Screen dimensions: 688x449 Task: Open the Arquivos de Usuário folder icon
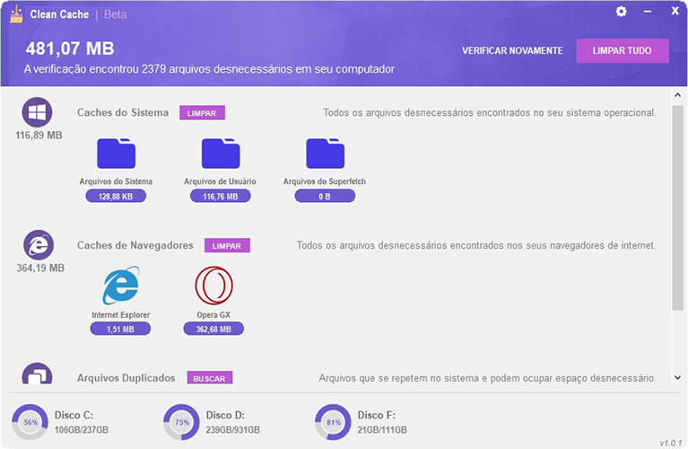pyautogui.click(x=221, y=154)
